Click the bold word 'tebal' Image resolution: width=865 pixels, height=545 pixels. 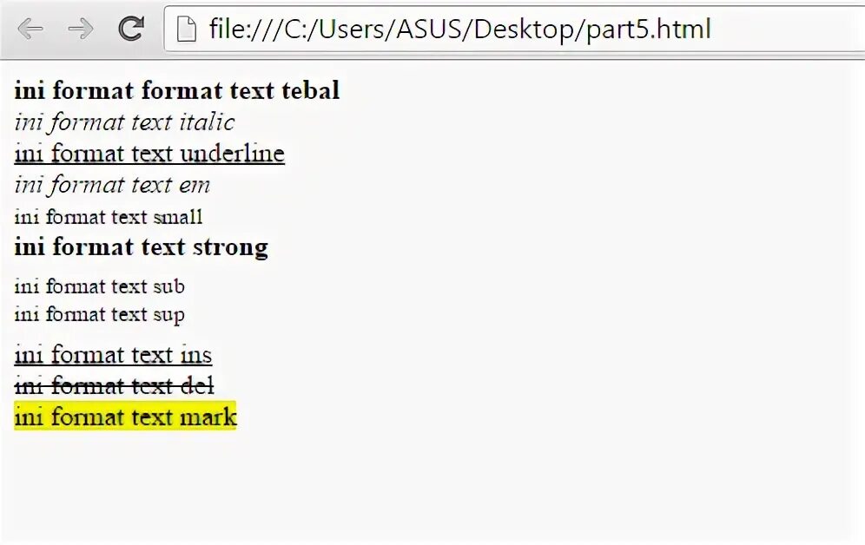(311, 90)
